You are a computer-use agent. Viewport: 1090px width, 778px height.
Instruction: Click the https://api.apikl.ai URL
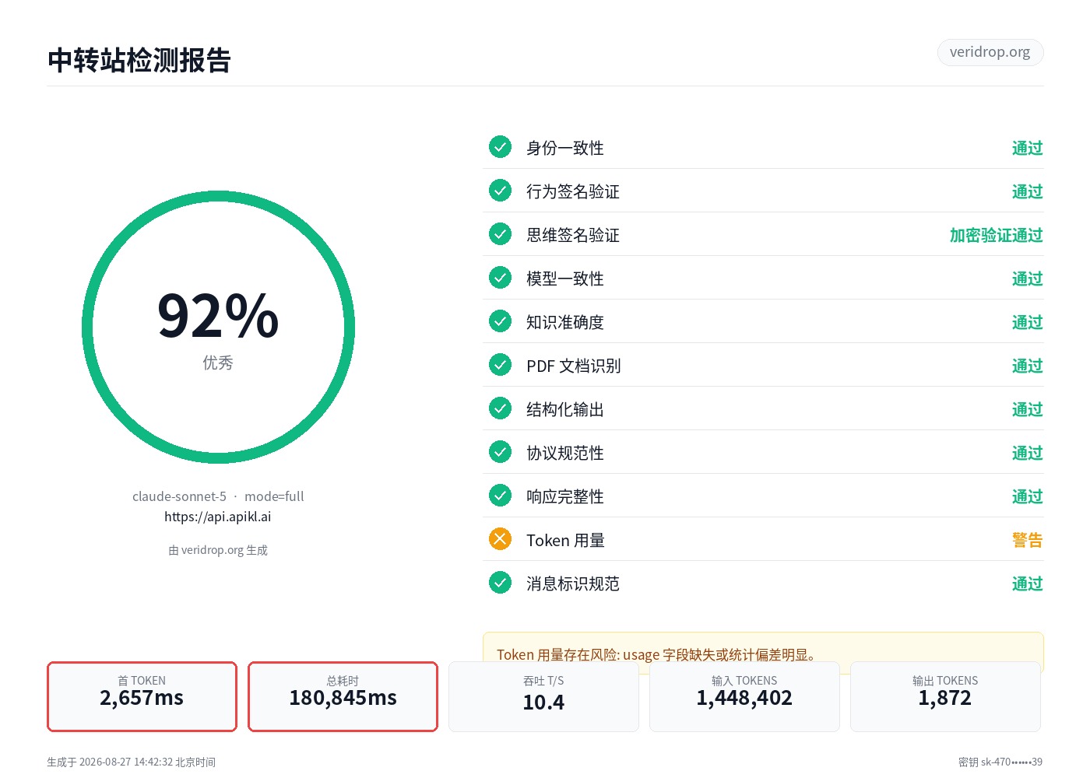coord(218,517)
